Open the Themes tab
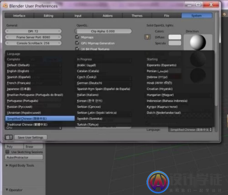Screen dimensions: 228x195 (x=137, y=16)
